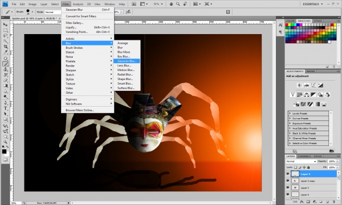The image size is (342, 205).
Task: Toggle lock position
Action: coord(304,168)
